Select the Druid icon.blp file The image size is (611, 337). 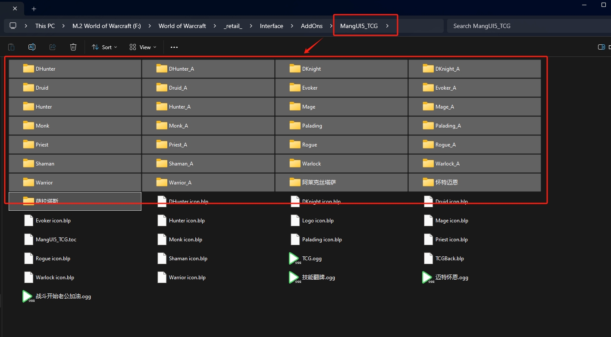[x=475, y=201]
